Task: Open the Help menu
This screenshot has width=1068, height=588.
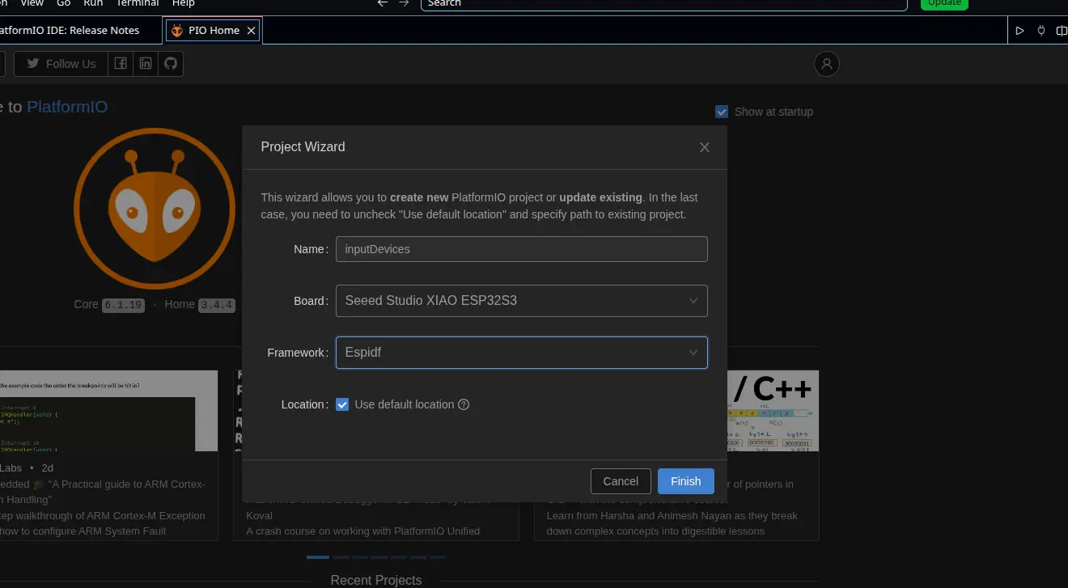Action: tap(184, 3)
